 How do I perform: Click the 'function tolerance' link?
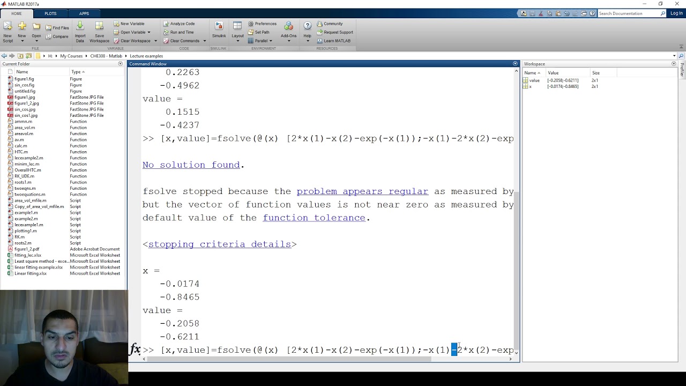pyautogui.click(x=314, y=218)
